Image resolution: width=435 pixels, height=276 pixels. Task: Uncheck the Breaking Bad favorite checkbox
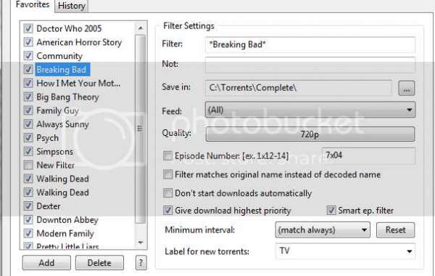point(28,69)
